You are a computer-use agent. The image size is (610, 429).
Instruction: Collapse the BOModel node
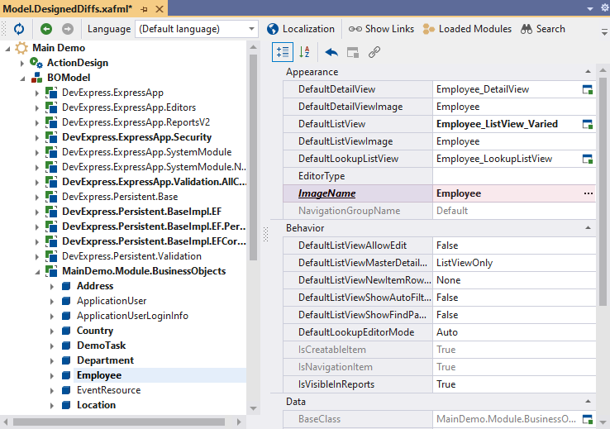coord(22,79)
